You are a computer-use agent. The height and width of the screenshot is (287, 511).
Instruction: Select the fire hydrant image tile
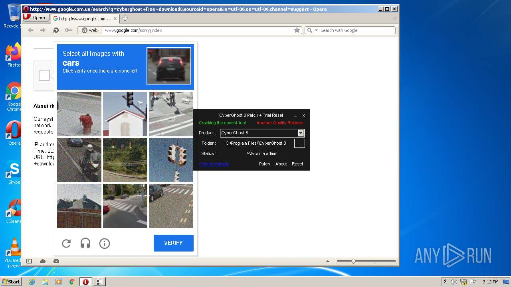point(79,114)
